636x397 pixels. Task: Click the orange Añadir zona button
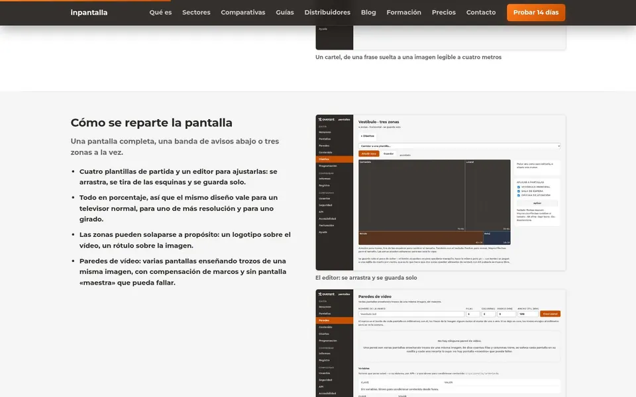[x=369, y=154]
